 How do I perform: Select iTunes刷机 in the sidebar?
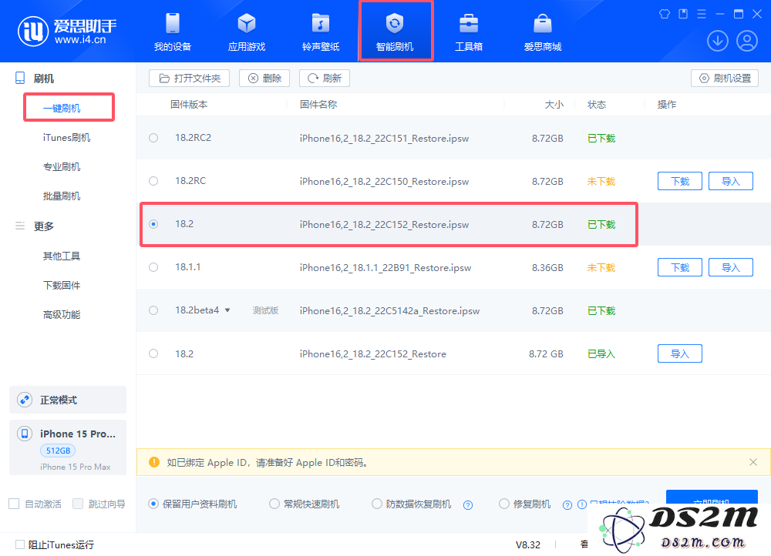pyautogui.click(x=66, y=138)
